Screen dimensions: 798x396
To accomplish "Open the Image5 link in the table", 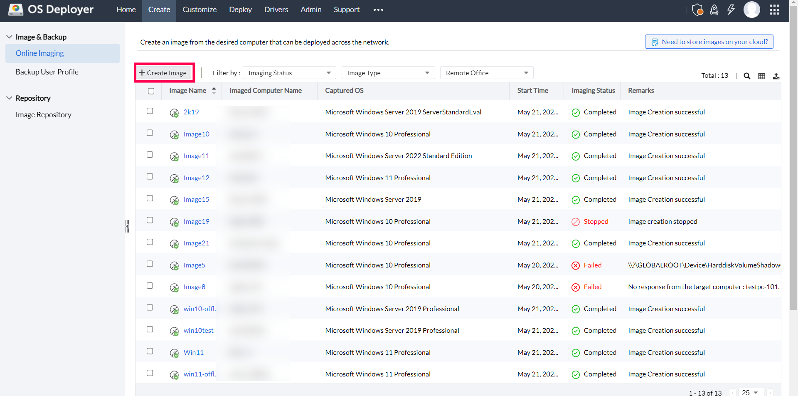I will pyautogui.click(x=194, y=265).
